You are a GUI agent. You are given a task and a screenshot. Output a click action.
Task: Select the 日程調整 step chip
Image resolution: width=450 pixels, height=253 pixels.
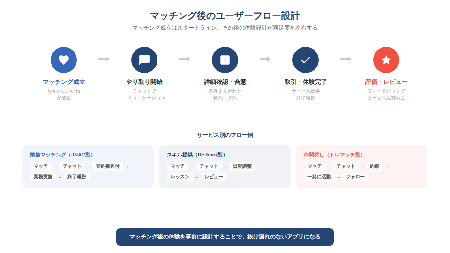[x=242, y=166]
